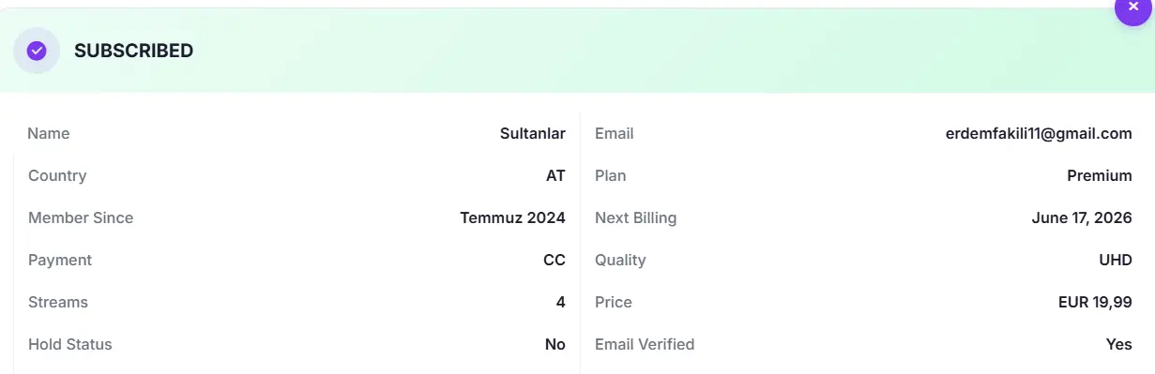Click the Premium plan value
This screenshot has width=1155, height=374.
point(1100,175)
